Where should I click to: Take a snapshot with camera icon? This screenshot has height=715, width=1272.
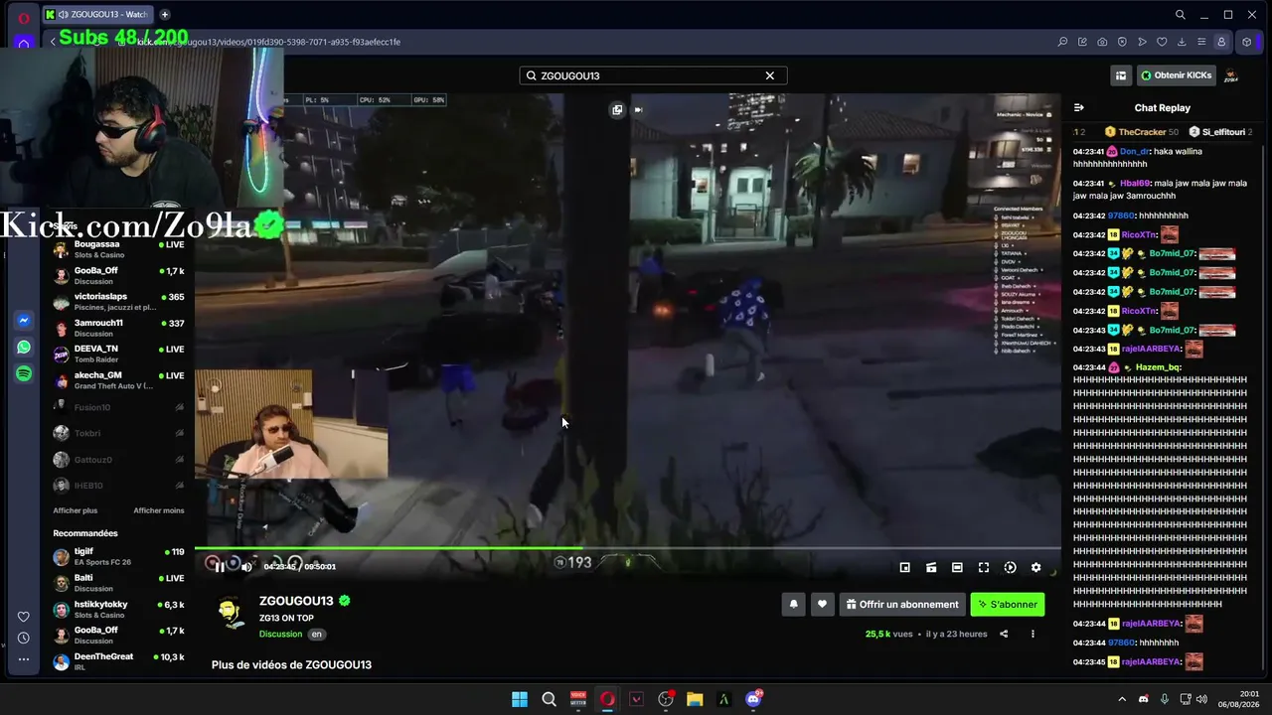click(x=1102, y=42)
